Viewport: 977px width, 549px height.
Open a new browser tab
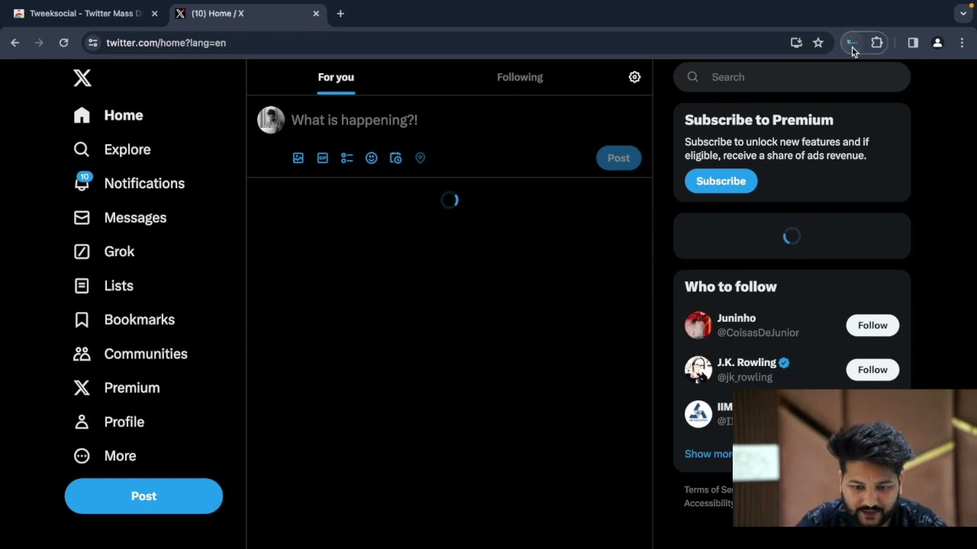click(340, 14)
